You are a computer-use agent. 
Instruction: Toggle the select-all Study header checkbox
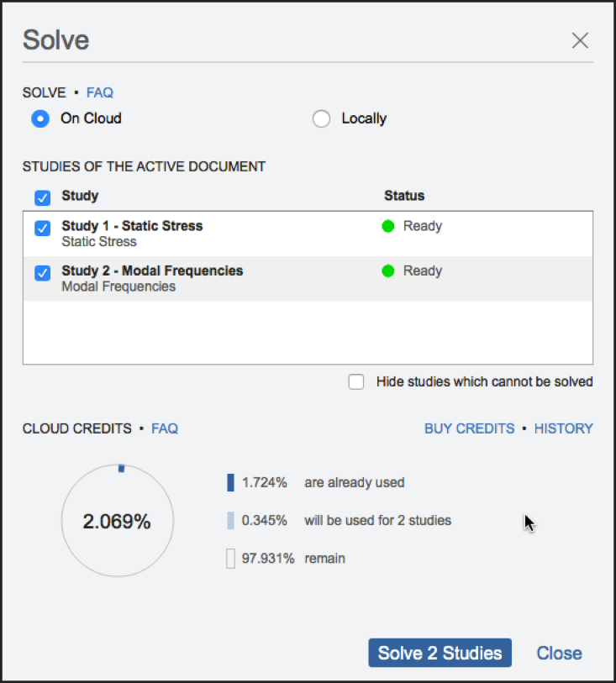[42, 197]
